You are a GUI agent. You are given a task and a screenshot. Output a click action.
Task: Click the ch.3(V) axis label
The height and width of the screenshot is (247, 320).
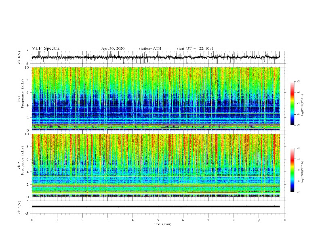pyautogui.click(x=19, y=207)
